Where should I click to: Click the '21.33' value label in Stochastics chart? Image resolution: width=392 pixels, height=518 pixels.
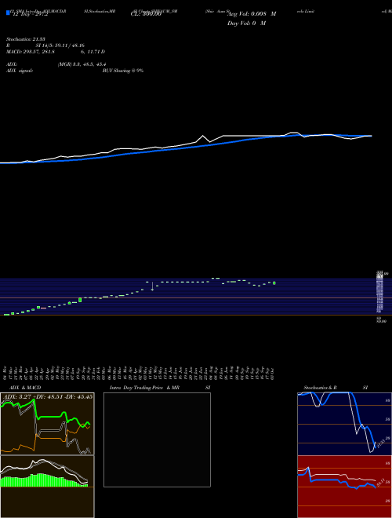tap(380, 443)
